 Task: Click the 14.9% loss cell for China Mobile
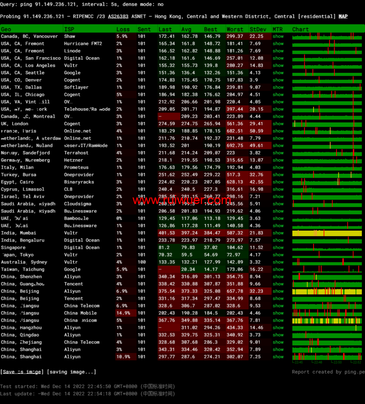pyautogui.click(x=123, y=313)
